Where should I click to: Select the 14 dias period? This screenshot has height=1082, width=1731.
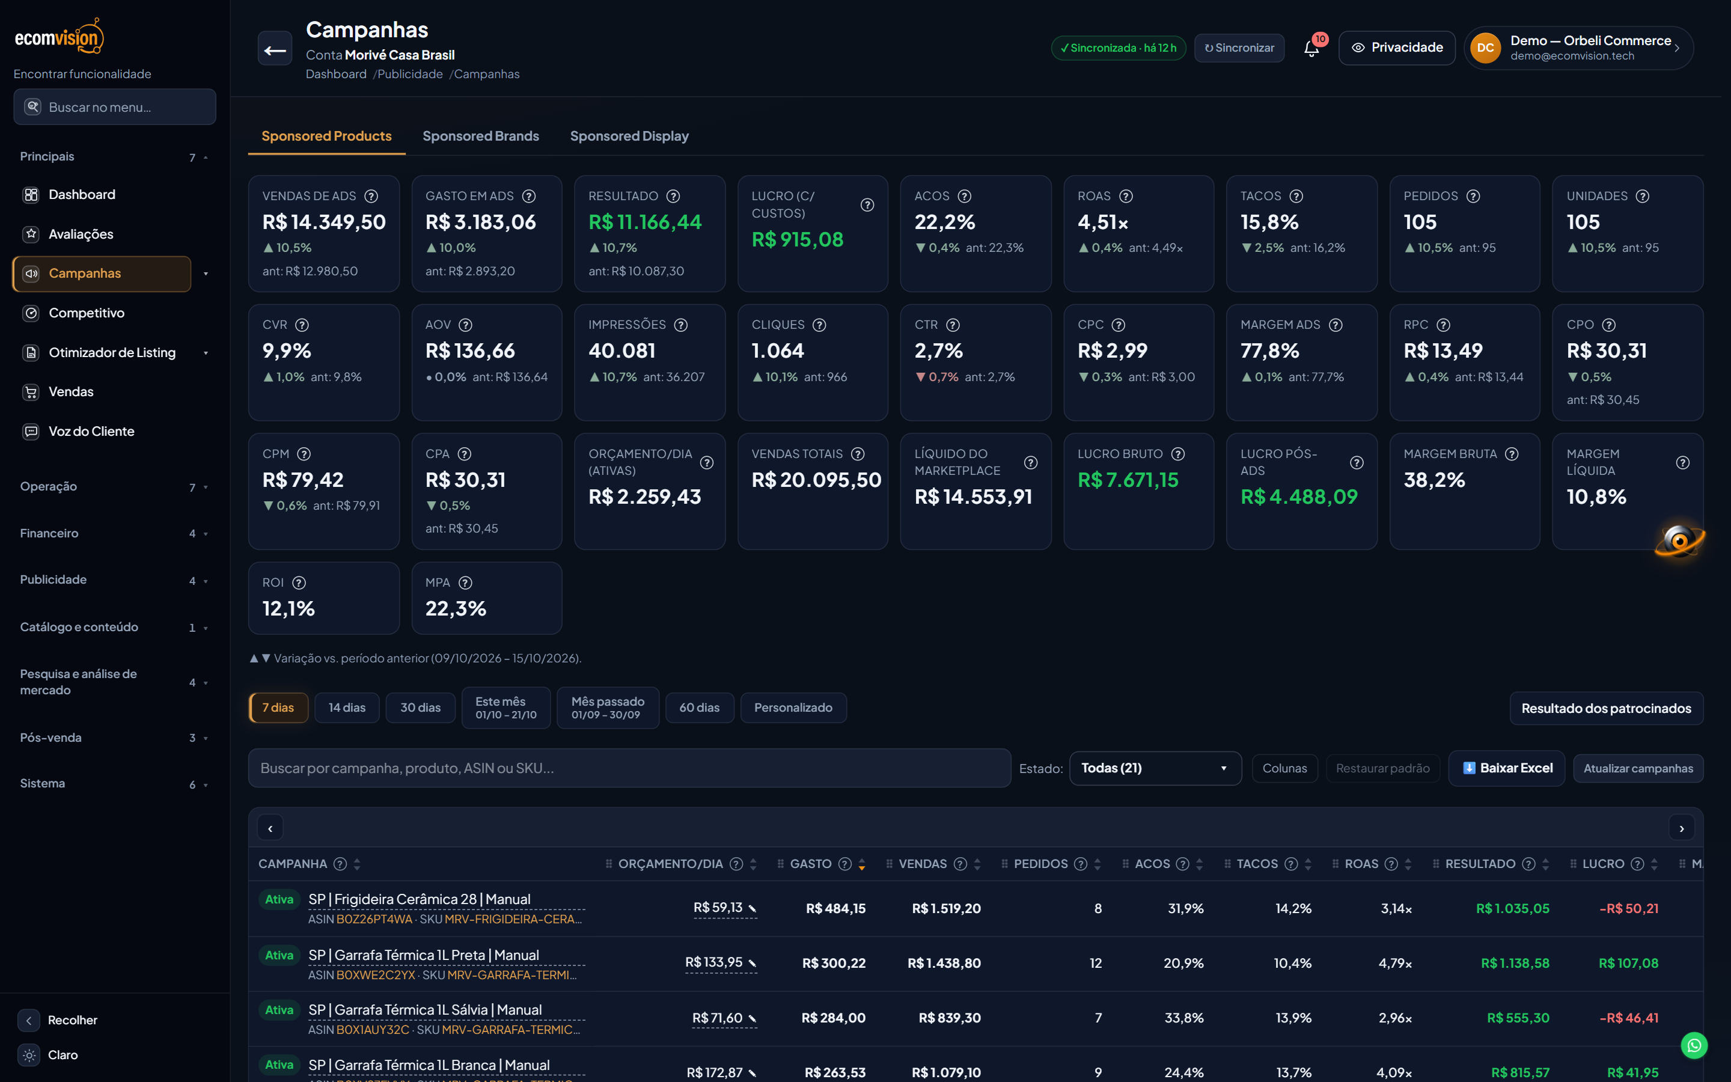coord(347,707)
